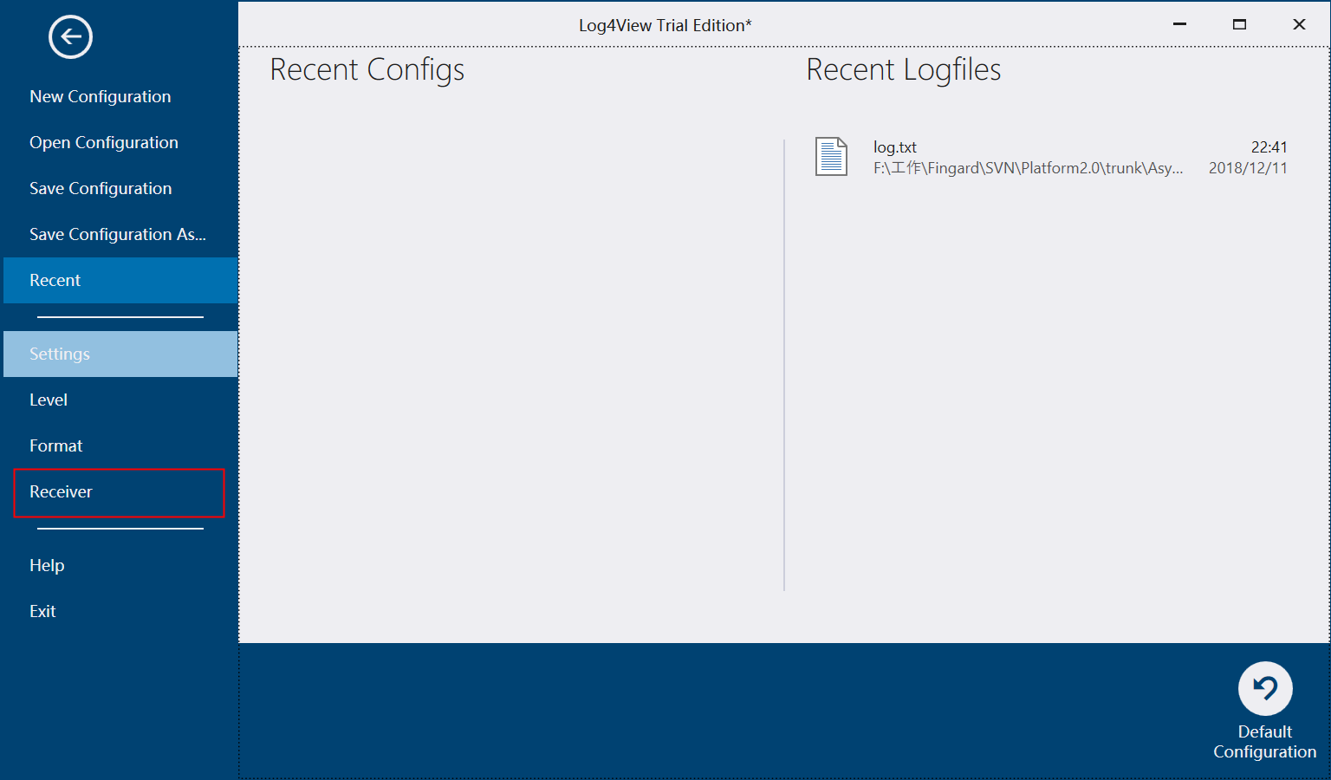Screen dimensions: 1331x780
Task: Click the back arrow navigation icon
Action: click(x=70, y=36)
